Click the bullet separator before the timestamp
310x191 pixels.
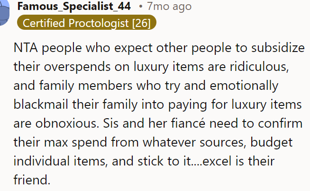(x=141, y=7)
